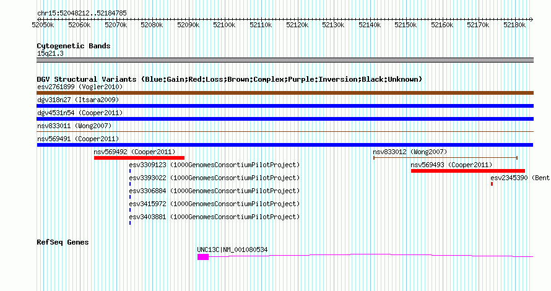
Task: Click the 52050k ruler tick label
Action: pyautogui.click(x=43, y=25)
